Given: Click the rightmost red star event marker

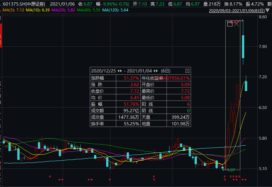Looking at the screenshot, I should coord(246,180).
